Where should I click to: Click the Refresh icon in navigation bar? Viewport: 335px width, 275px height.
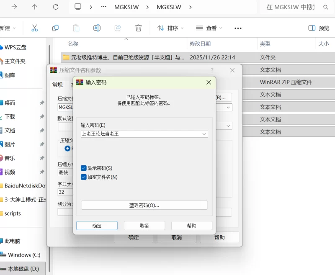56,7
